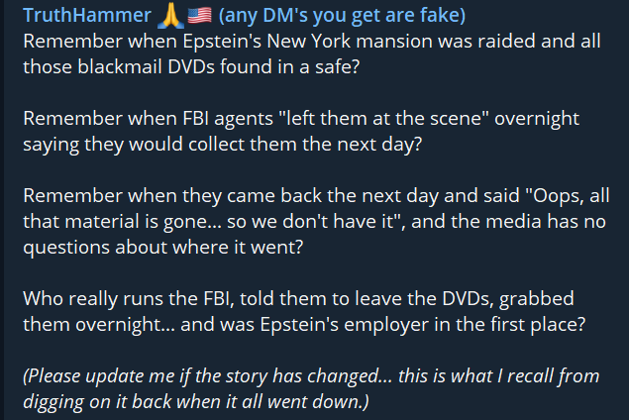629x420 pixels.
Task: Click the line "questions about where it went?"
Action: click(x=162, y=247)
